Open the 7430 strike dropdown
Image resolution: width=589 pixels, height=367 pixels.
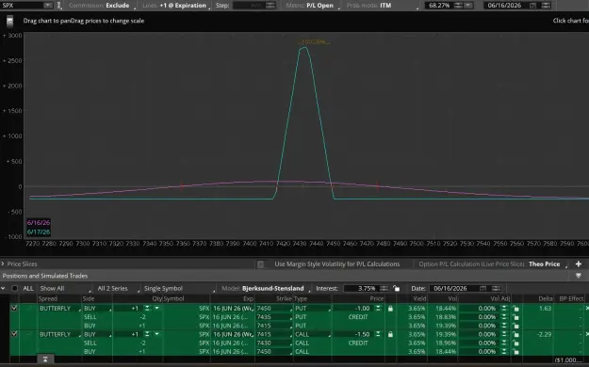click(274, 343)
